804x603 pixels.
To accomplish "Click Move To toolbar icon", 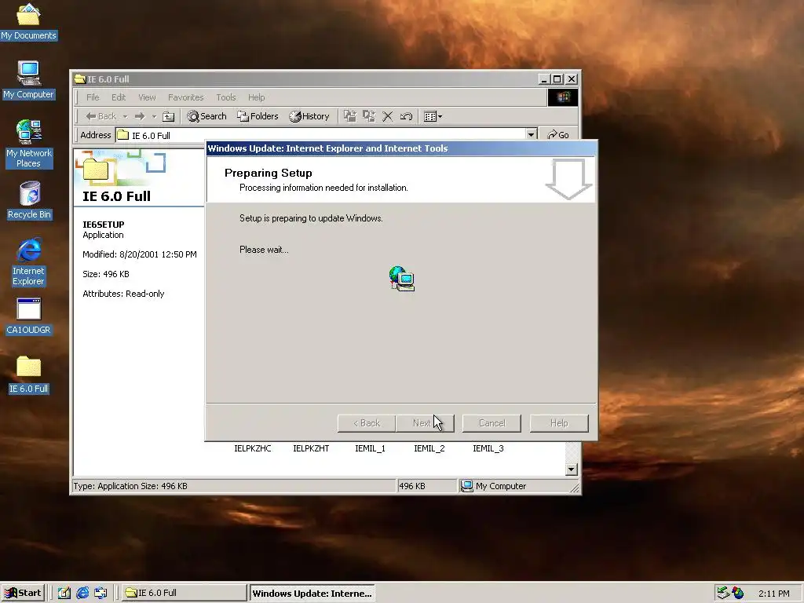I will [349, 116].
